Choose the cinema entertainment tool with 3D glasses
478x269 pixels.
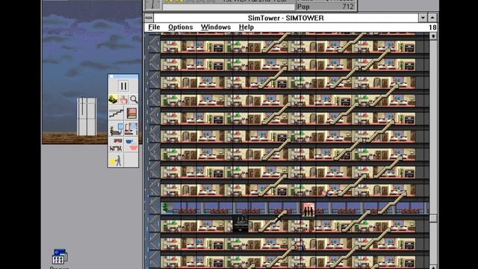[117, 144]
